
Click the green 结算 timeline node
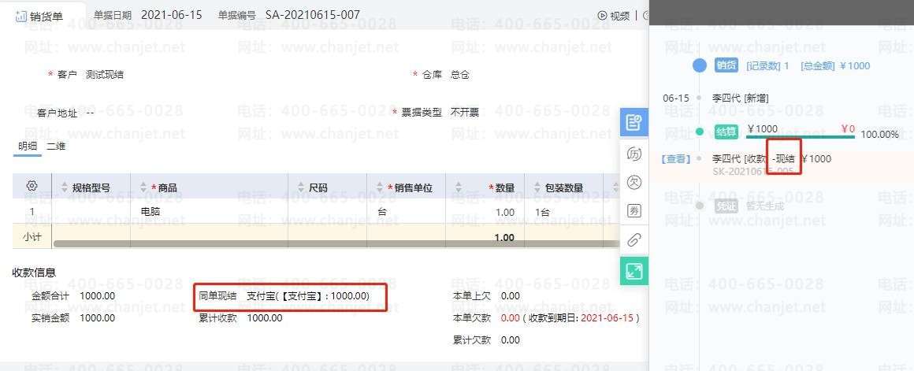pyautogui.click(x=700, y=132)
